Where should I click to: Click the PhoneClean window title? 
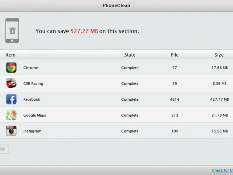pyautogui.click(x=116, y=5)
